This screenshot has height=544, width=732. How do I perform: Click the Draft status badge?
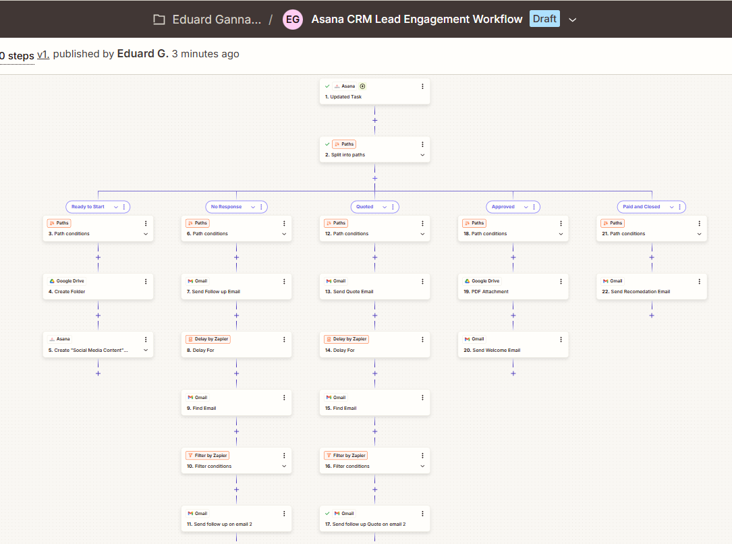tap(544, 19)
